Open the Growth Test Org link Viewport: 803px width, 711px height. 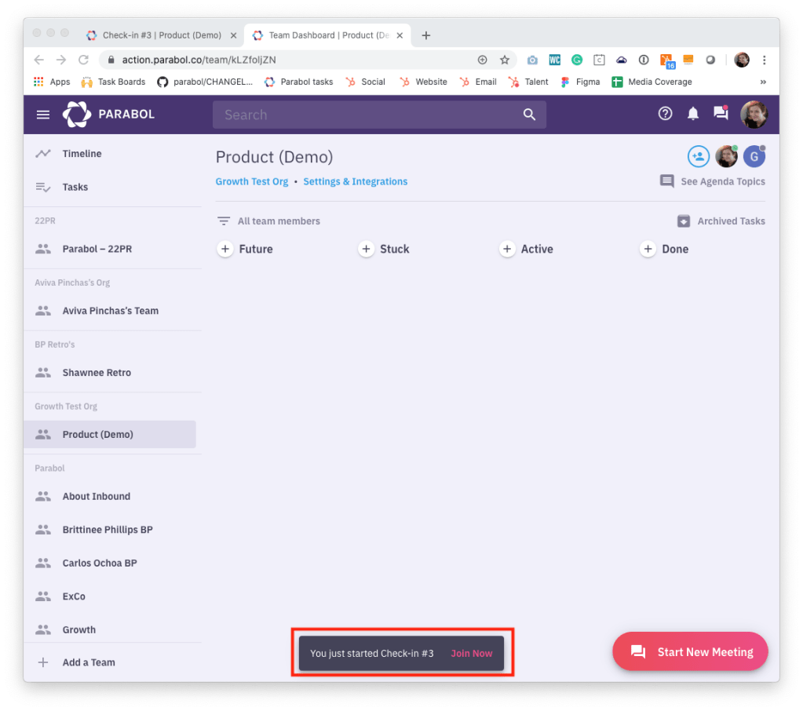(x=252, y=182)
